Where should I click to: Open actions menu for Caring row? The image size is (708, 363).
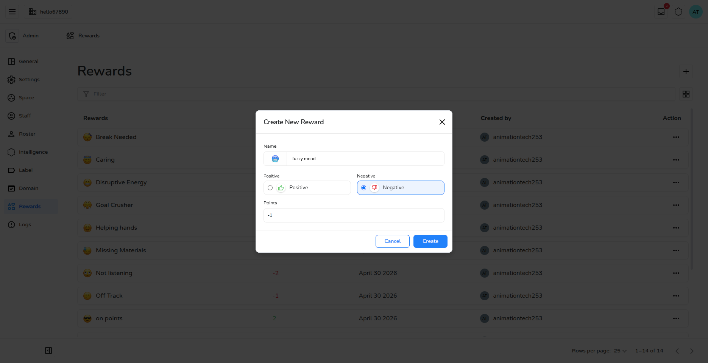point(676,160)
